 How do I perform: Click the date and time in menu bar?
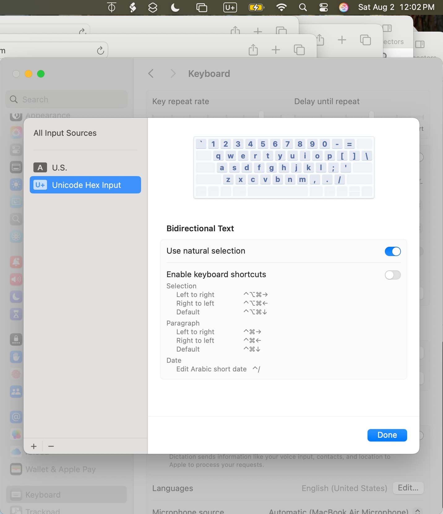[x=396, y=7]
